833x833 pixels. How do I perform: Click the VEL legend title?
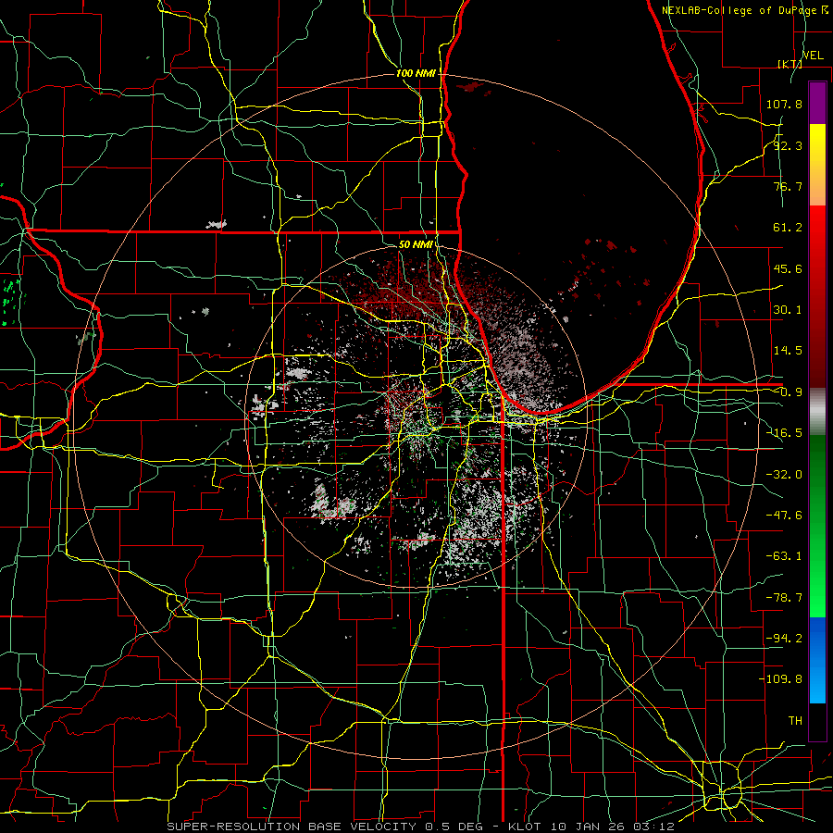pos(814,56)
